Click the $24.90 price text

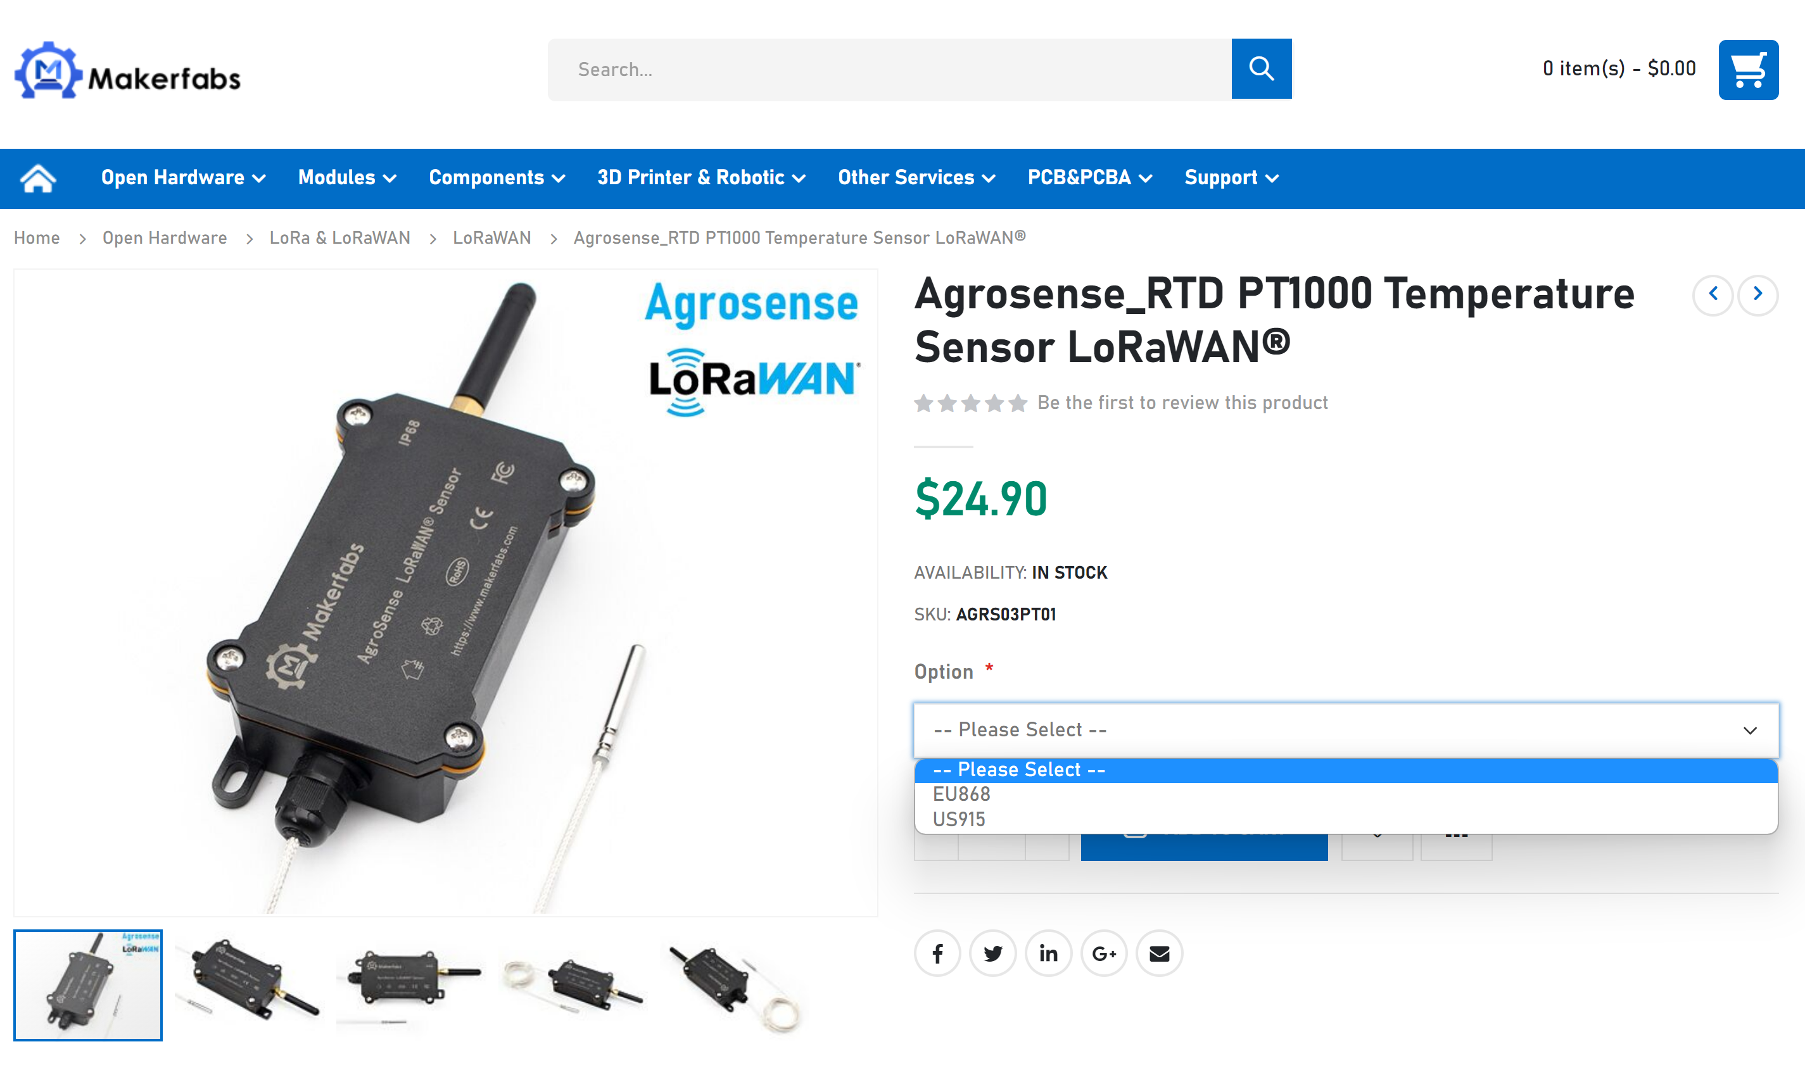[981, 499]
